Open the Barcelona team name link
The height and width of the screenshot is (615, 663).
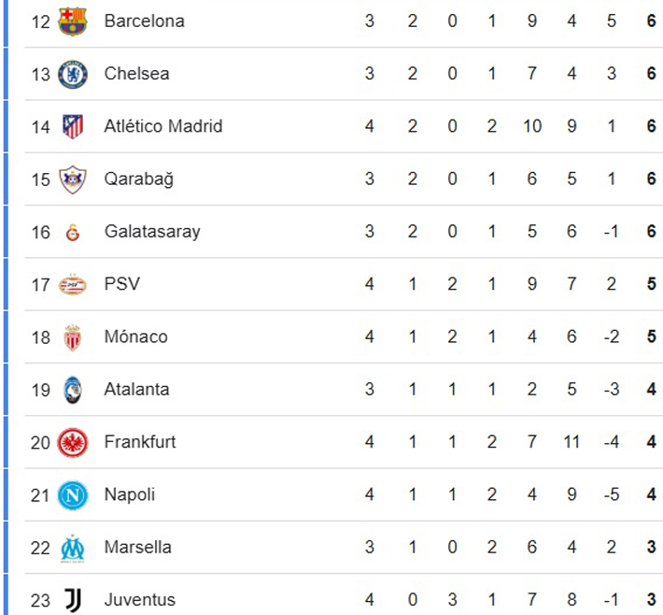[144, 21]
